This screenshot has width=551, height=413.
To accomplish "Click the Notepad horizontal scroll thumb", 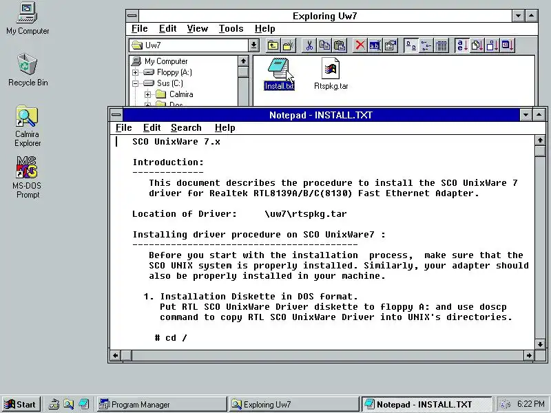I will pos(127,355).
